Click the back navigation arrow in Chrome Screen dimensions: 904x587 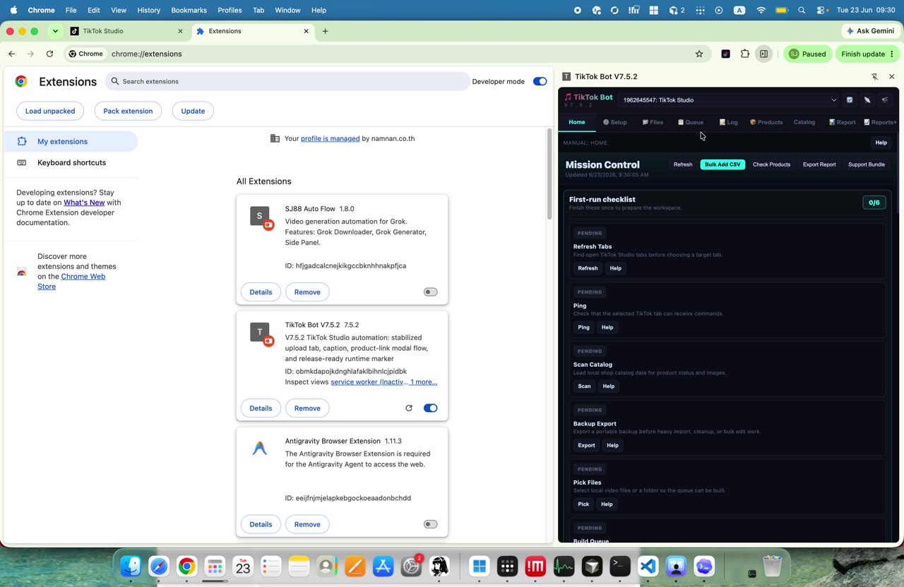tap(12, 54)
